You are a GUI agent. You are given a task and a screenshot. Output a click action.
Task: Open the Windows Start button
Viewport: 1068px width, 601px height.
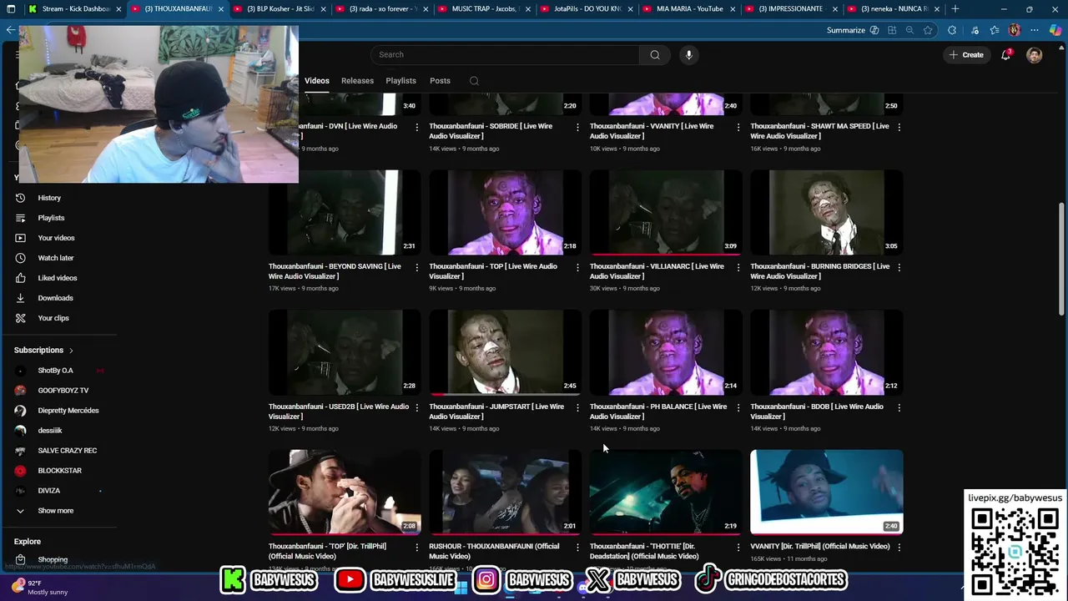click(461, 588)
